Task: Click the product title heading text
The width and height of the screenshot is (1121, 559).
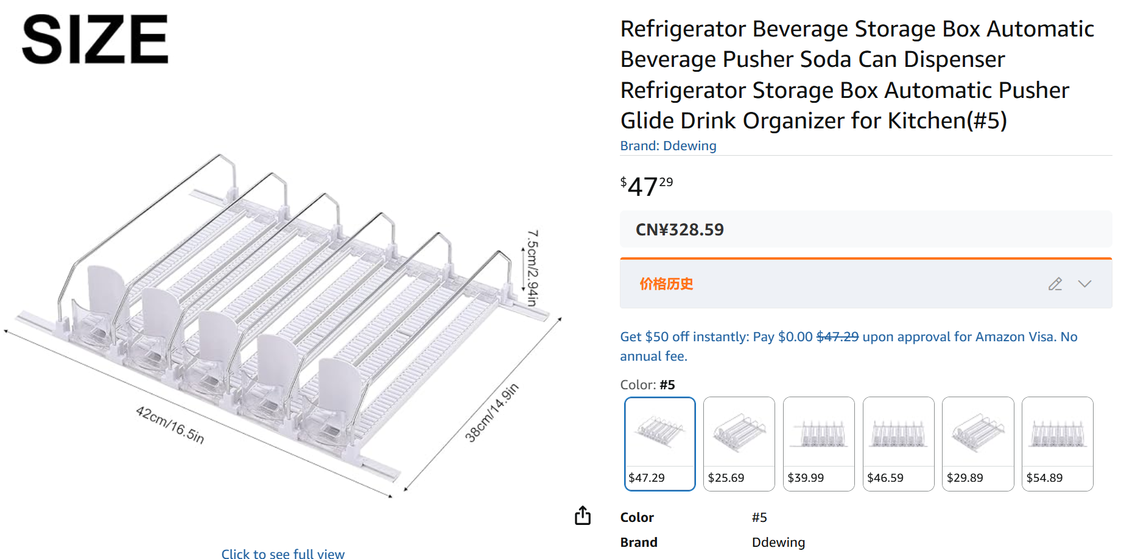Action: [x=852, y=74]
